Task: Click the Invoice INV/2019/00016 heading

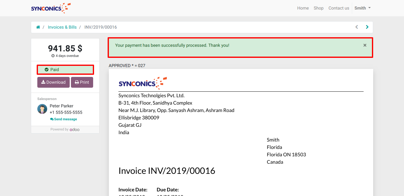Action: tap(167, 171)
